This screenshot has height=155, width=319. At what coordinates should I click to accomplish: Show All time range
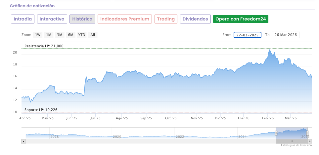(x=93, y=35)
